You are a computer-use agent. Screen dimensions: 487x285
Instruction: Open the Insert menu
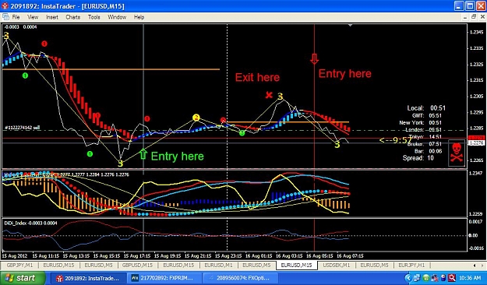(52, 17)
